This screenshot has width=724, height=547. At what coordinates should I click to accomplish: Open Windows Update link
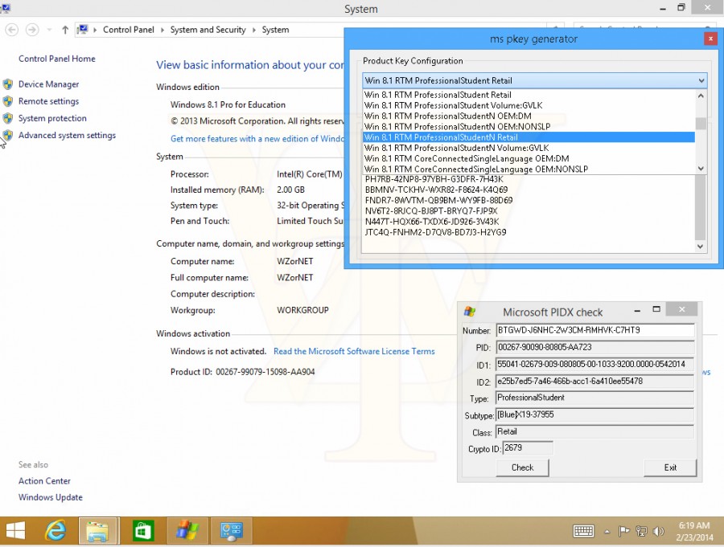click(51, 498)
